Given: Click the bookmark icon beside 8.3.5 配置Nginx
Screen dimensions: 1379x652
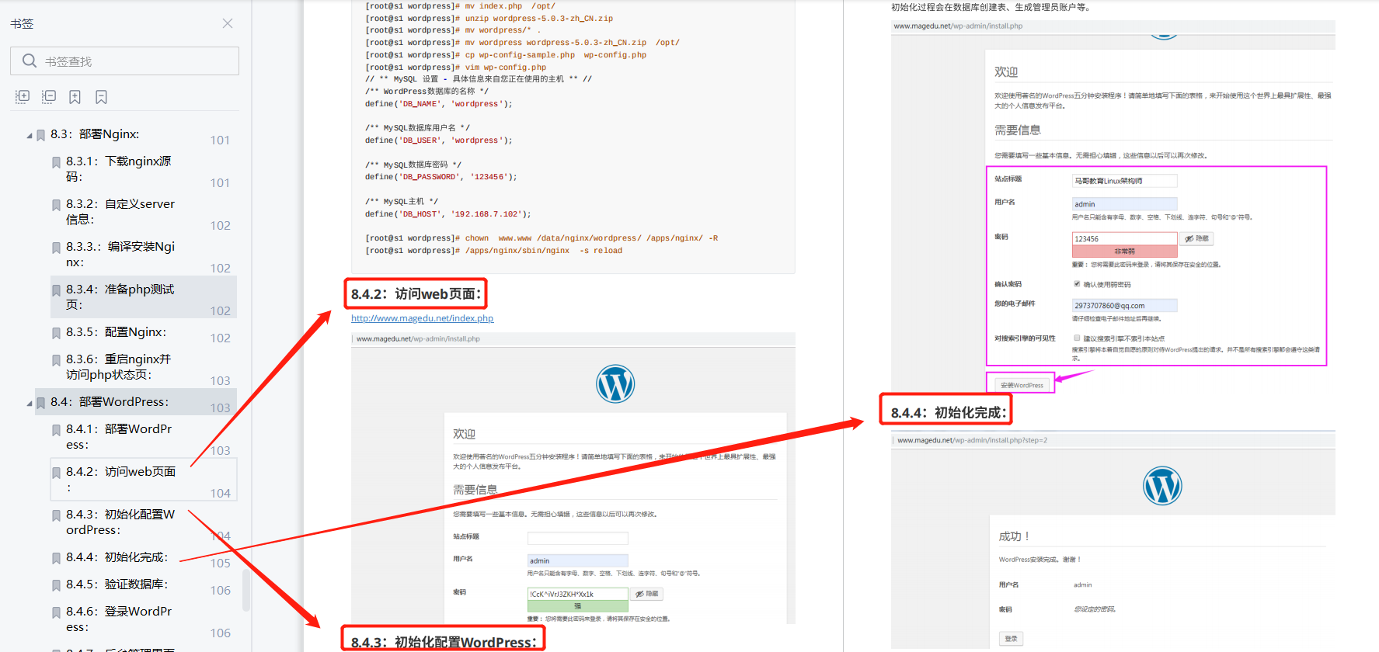Looking at the screenshot, I should 56,333.
